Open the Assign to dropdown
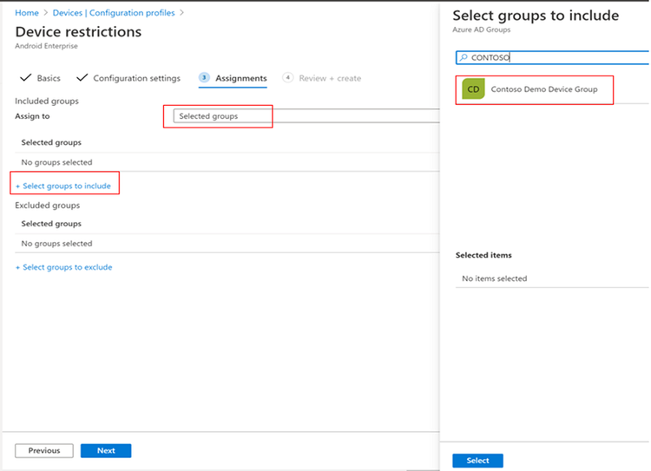The image size is (651, 471). (304, 116)
